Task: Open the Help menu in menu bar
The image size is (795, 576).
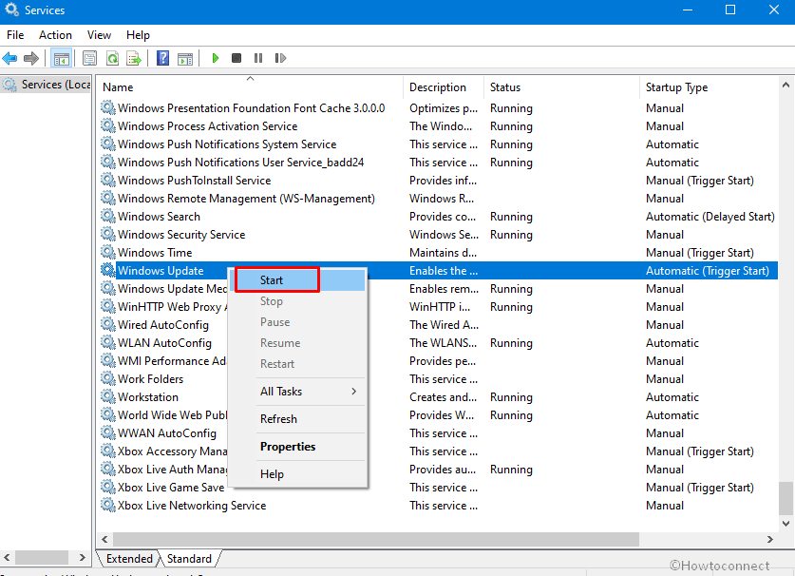Action: (138, 35)
